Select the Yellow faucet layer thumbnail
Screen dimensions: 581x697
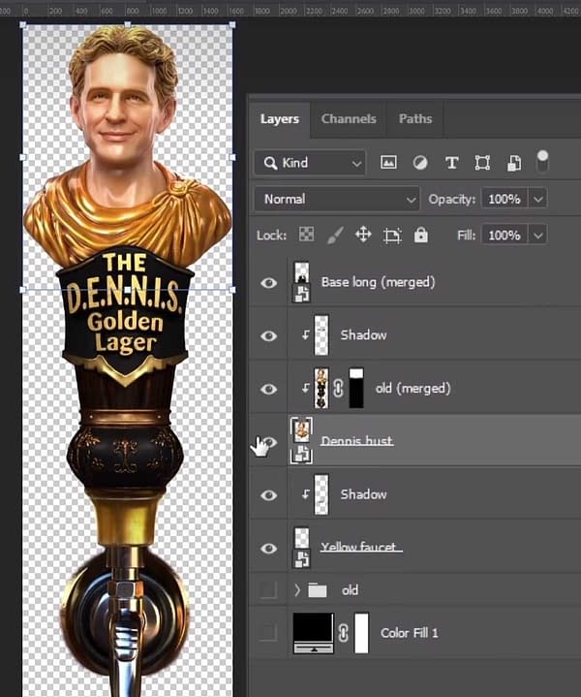302,548
